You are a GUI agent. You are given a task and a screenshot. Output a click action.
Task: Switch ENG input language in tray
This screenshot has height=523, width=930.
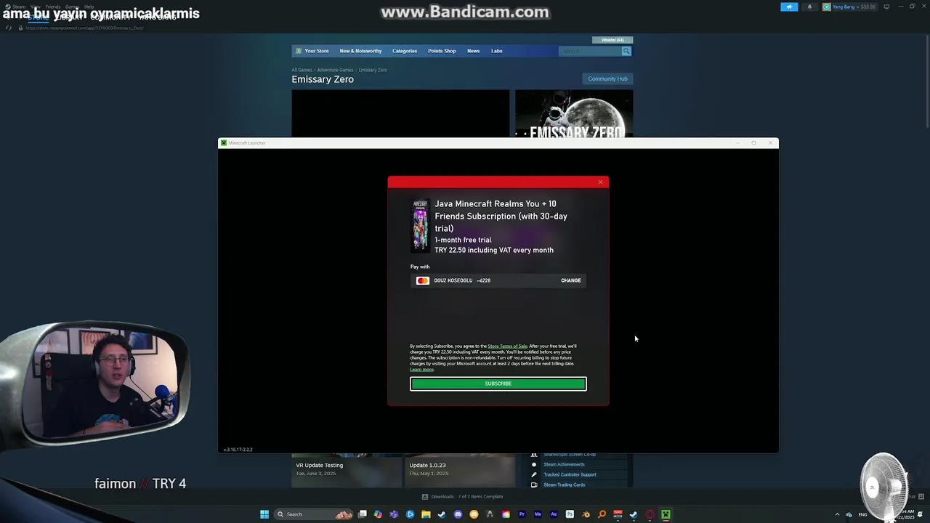coord(862,514)
